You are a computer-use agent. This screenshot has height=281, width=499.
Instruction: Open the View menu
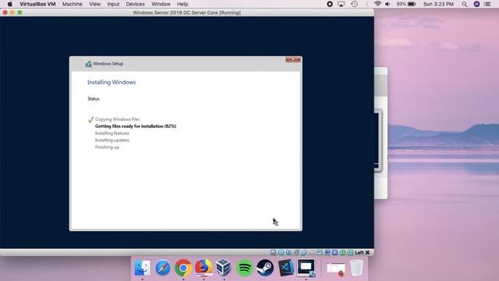[x=95, y=4]
